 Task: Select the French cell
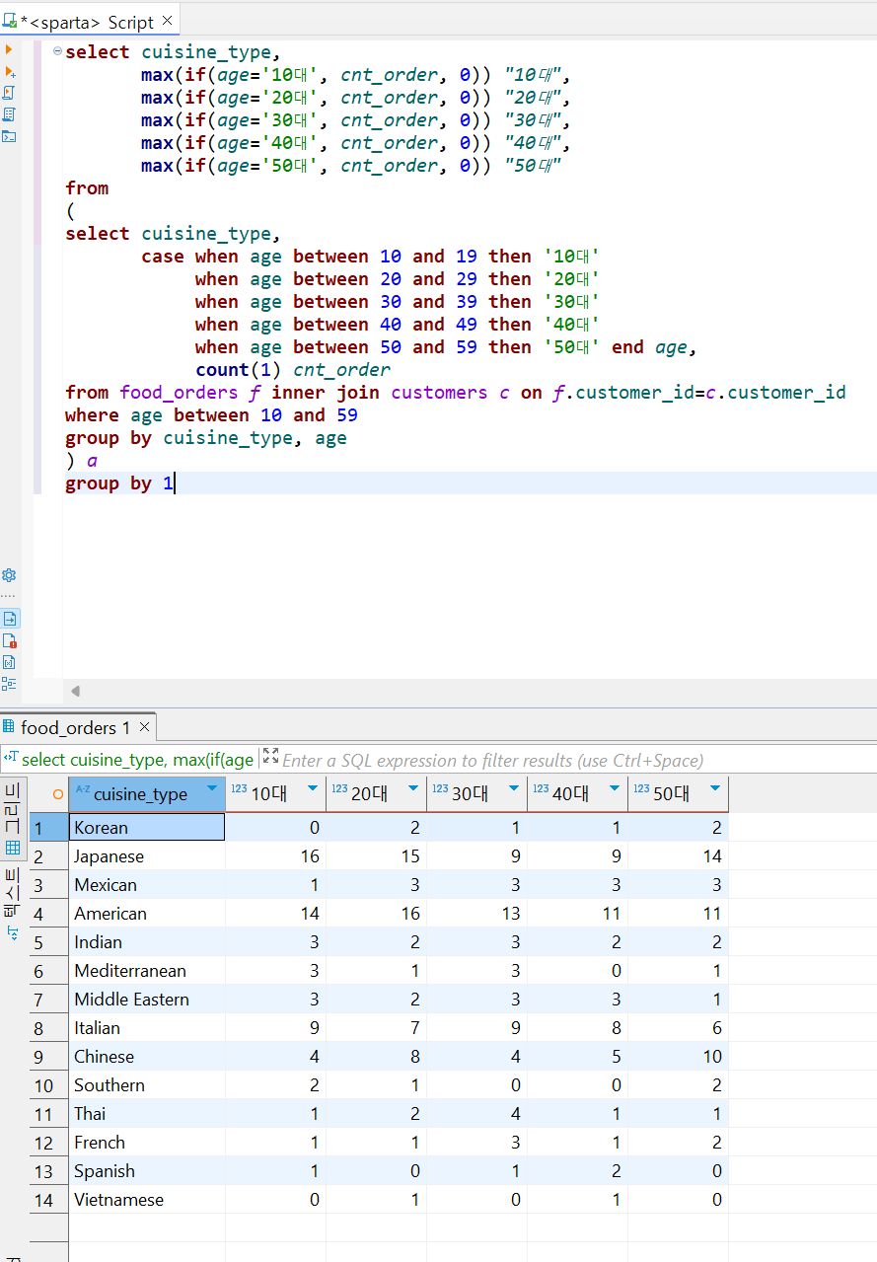[147, 1143]
